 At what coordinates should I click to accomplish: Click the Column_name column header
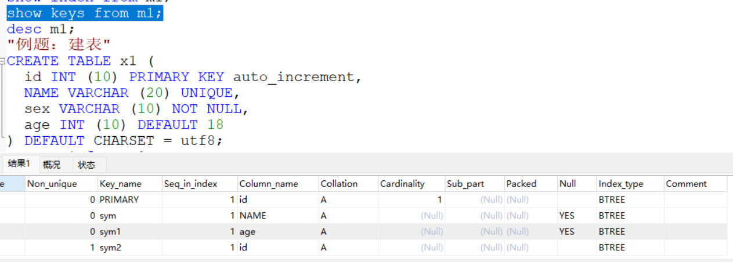click(x=269, y=184)
